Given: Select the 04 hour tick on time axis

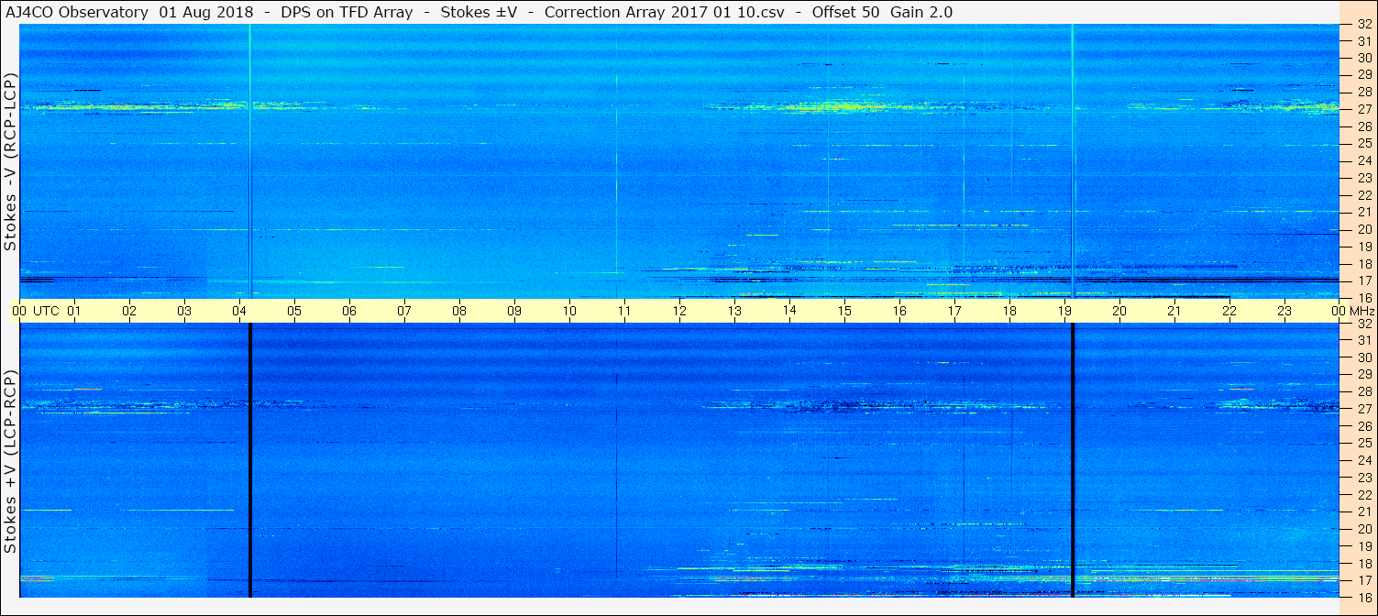Looking at the screenshot, I should point(239,312).
